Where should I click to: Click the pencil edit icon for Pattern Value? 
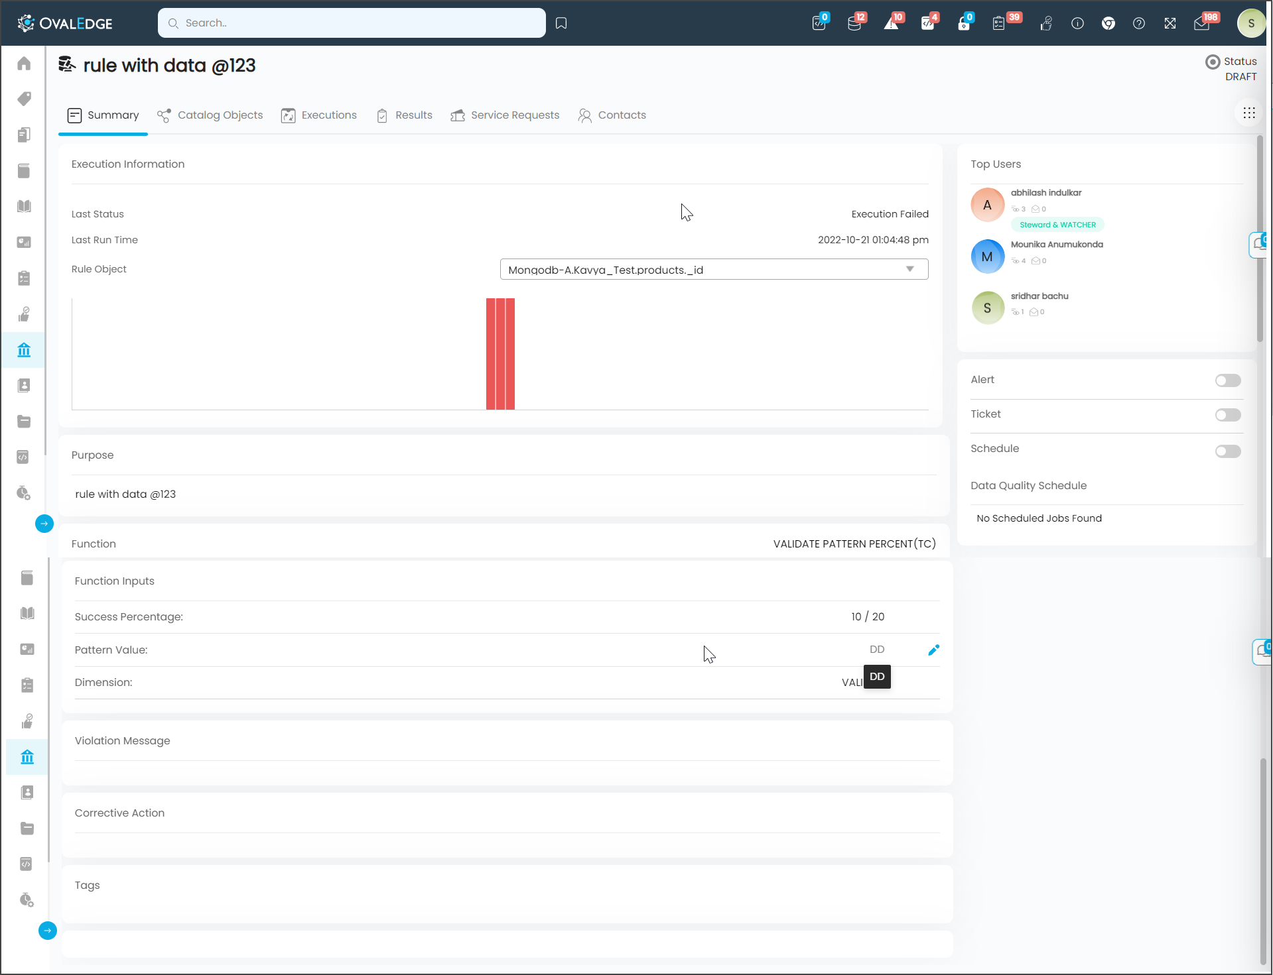(x=933, y=650)
